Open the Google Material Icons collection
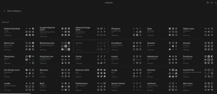The width and height of the screenshot is (217, 94). tap(55, 32)
